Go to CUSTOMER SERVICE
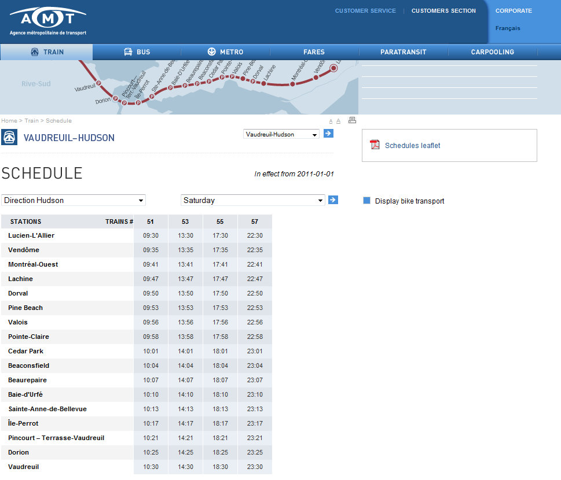Image resolution: width=561 pixels, height=480 pixels. pyautogui.click(x=365, y=11)
